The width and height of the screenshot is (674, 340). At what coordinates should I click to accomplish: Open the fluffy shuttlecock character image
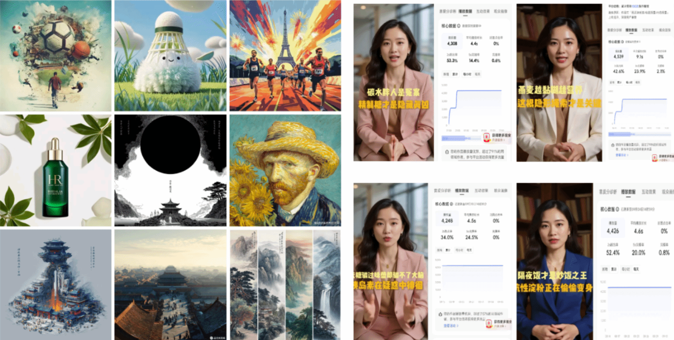pyautogui.click(x=170, y=56)
